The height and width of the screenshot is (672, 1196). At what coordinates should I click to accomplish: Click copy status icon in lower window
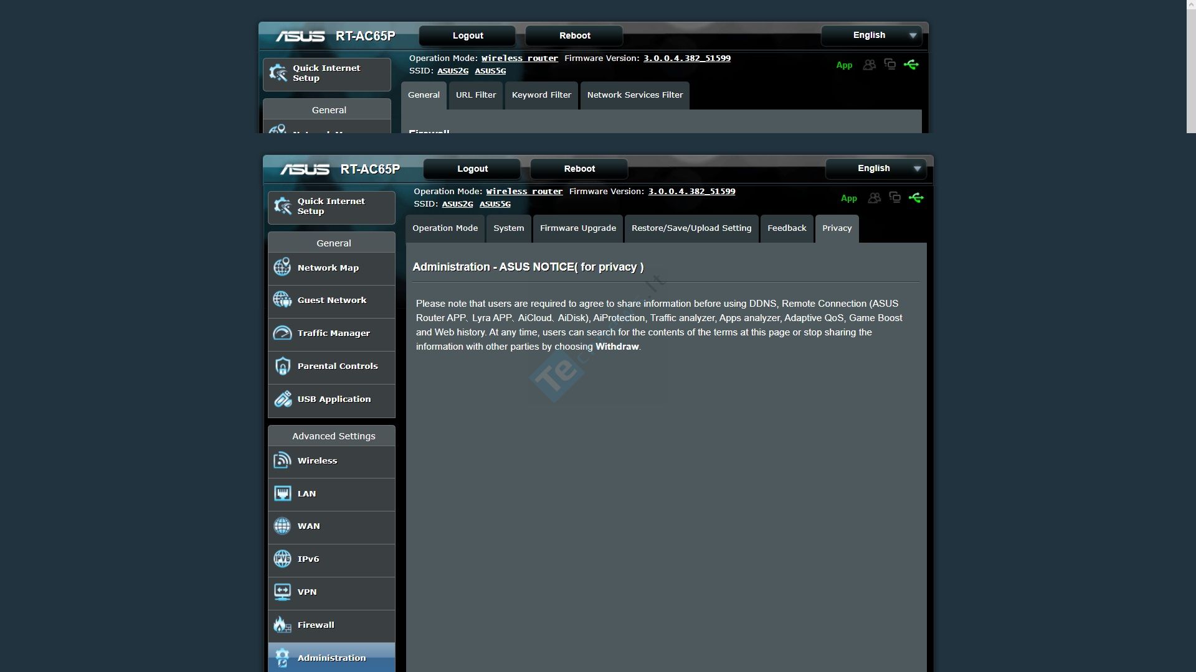895,197
